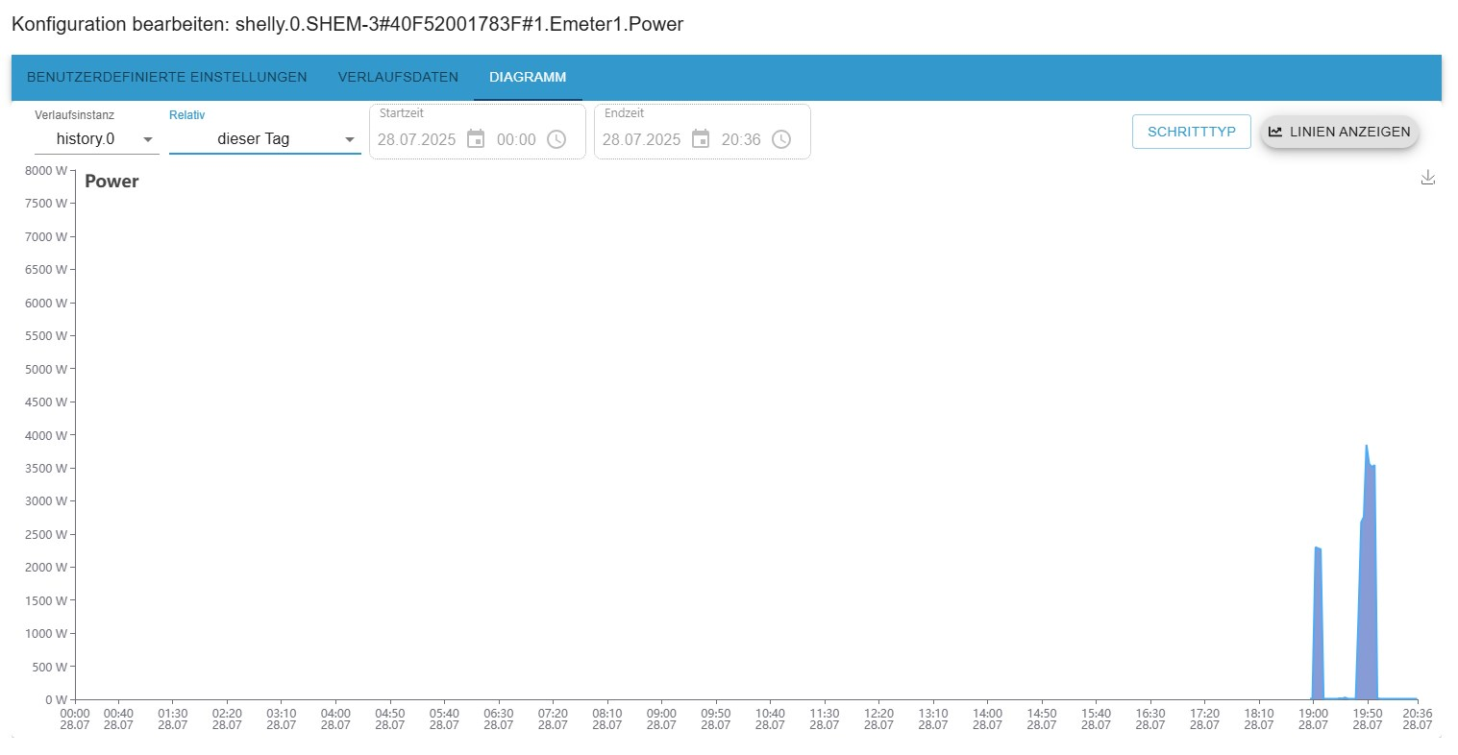Click the 0 W y-axis label

click(x=56, y=699)
